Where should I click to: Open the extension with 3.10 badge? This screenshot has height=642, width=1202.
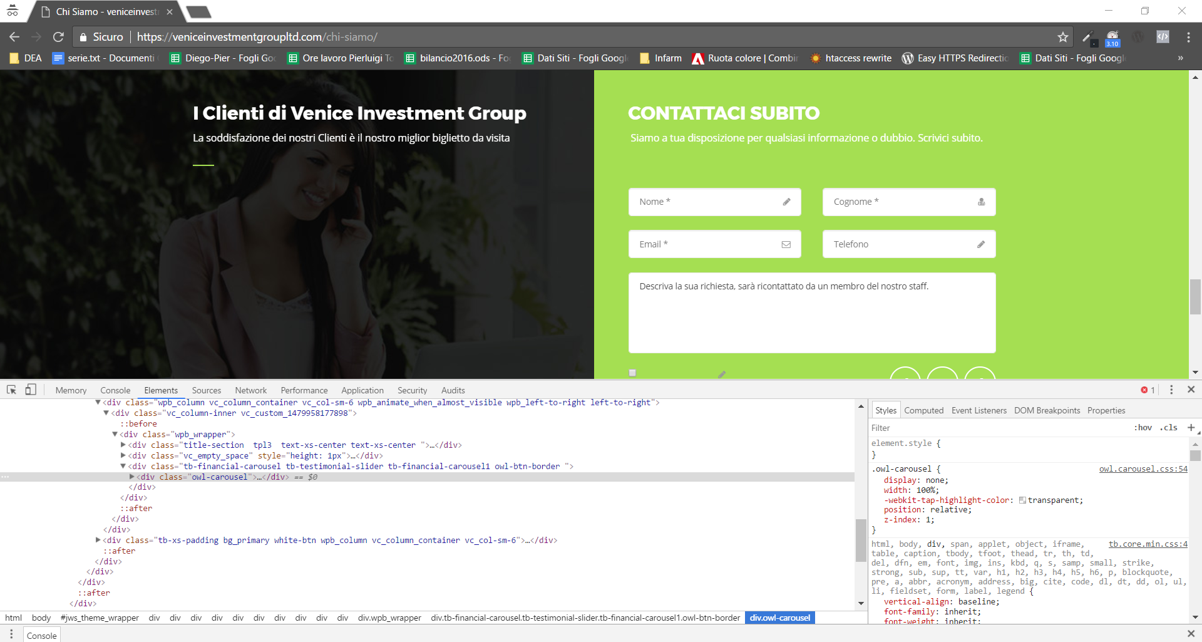(x=1112, y=38)
